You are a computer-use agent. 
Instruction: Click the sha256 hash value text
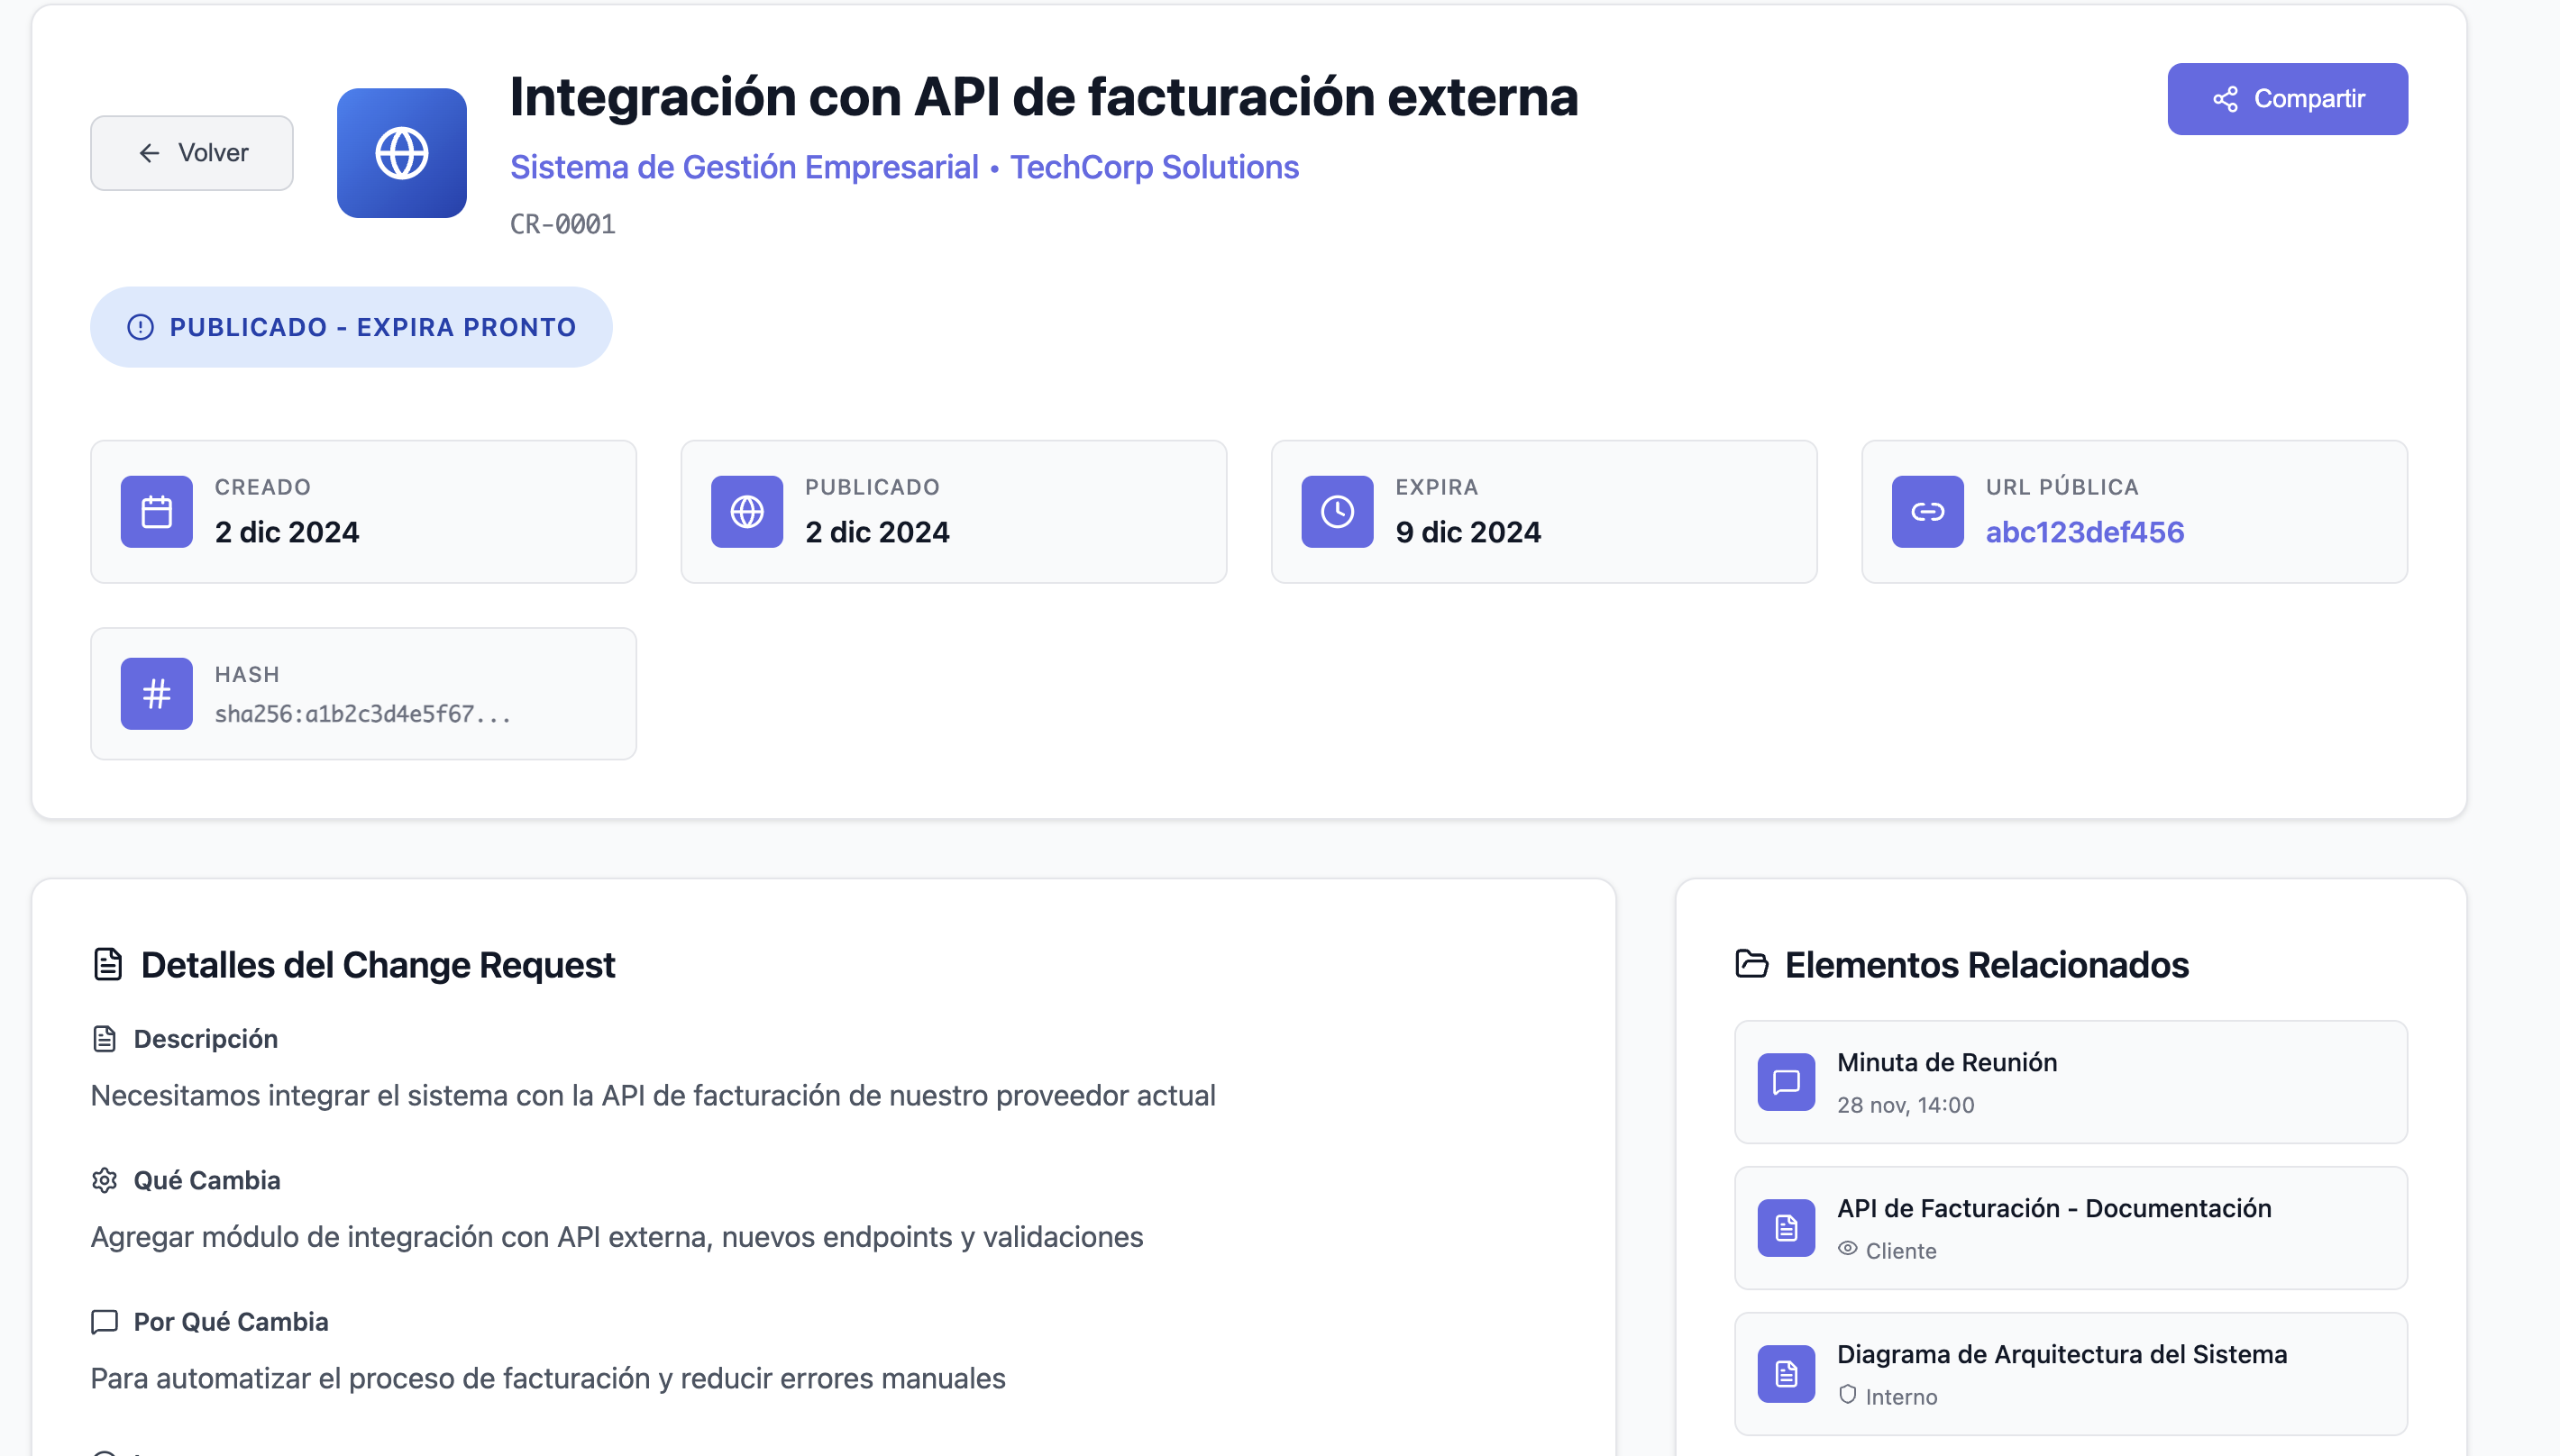click(x=362, y=714)
